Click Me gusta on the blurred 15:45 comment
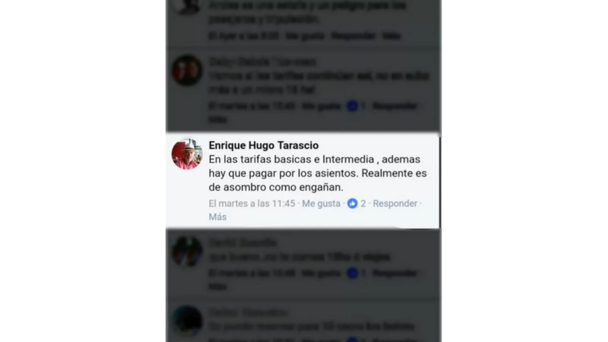The height and width of the screenshot is (342, 608). pyautogui.click(x=321, y=106)
